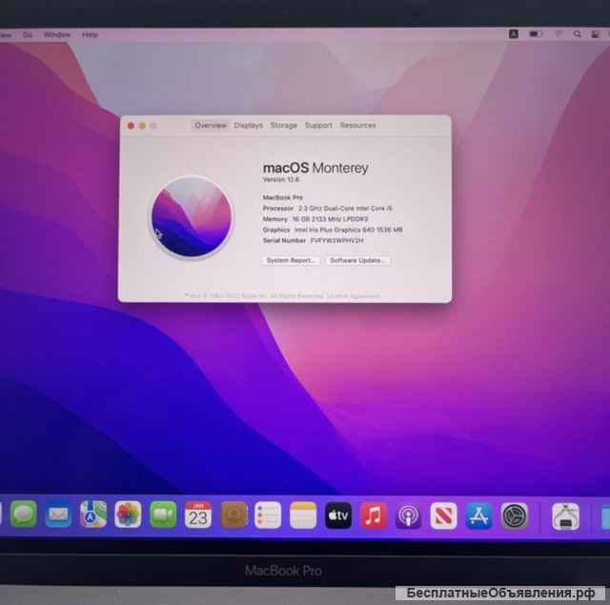The height and width of the screenshot is (605, 610).
Task: Click the Software Update... button
Action: click(357, 260)
